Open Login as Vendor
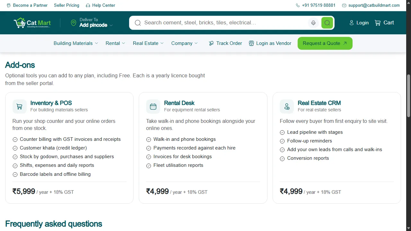This screenshot has width=411, height=231. 270,43
